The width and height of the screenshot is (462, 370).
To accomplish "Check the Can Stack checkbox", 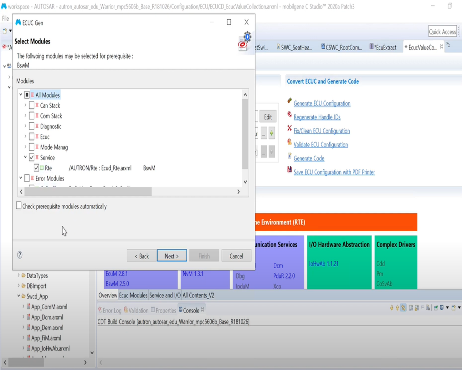I will 32,105.
